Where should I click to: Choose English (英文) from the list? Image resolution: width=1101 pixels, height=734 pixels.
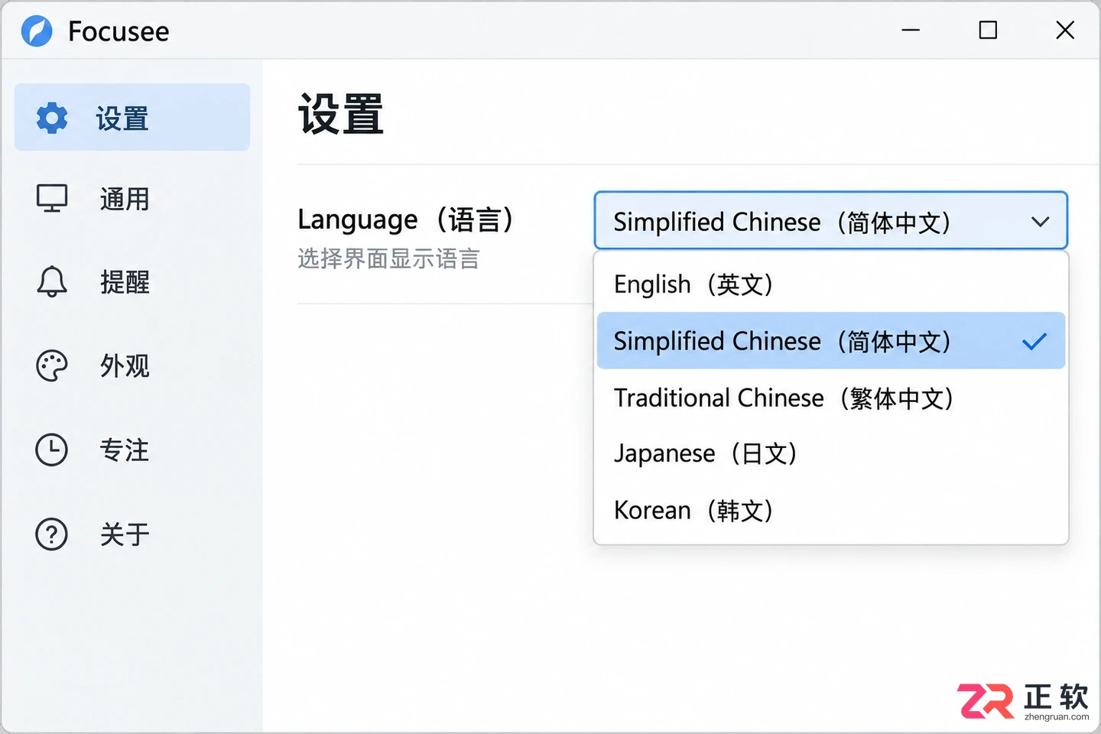tap(830, 284)
